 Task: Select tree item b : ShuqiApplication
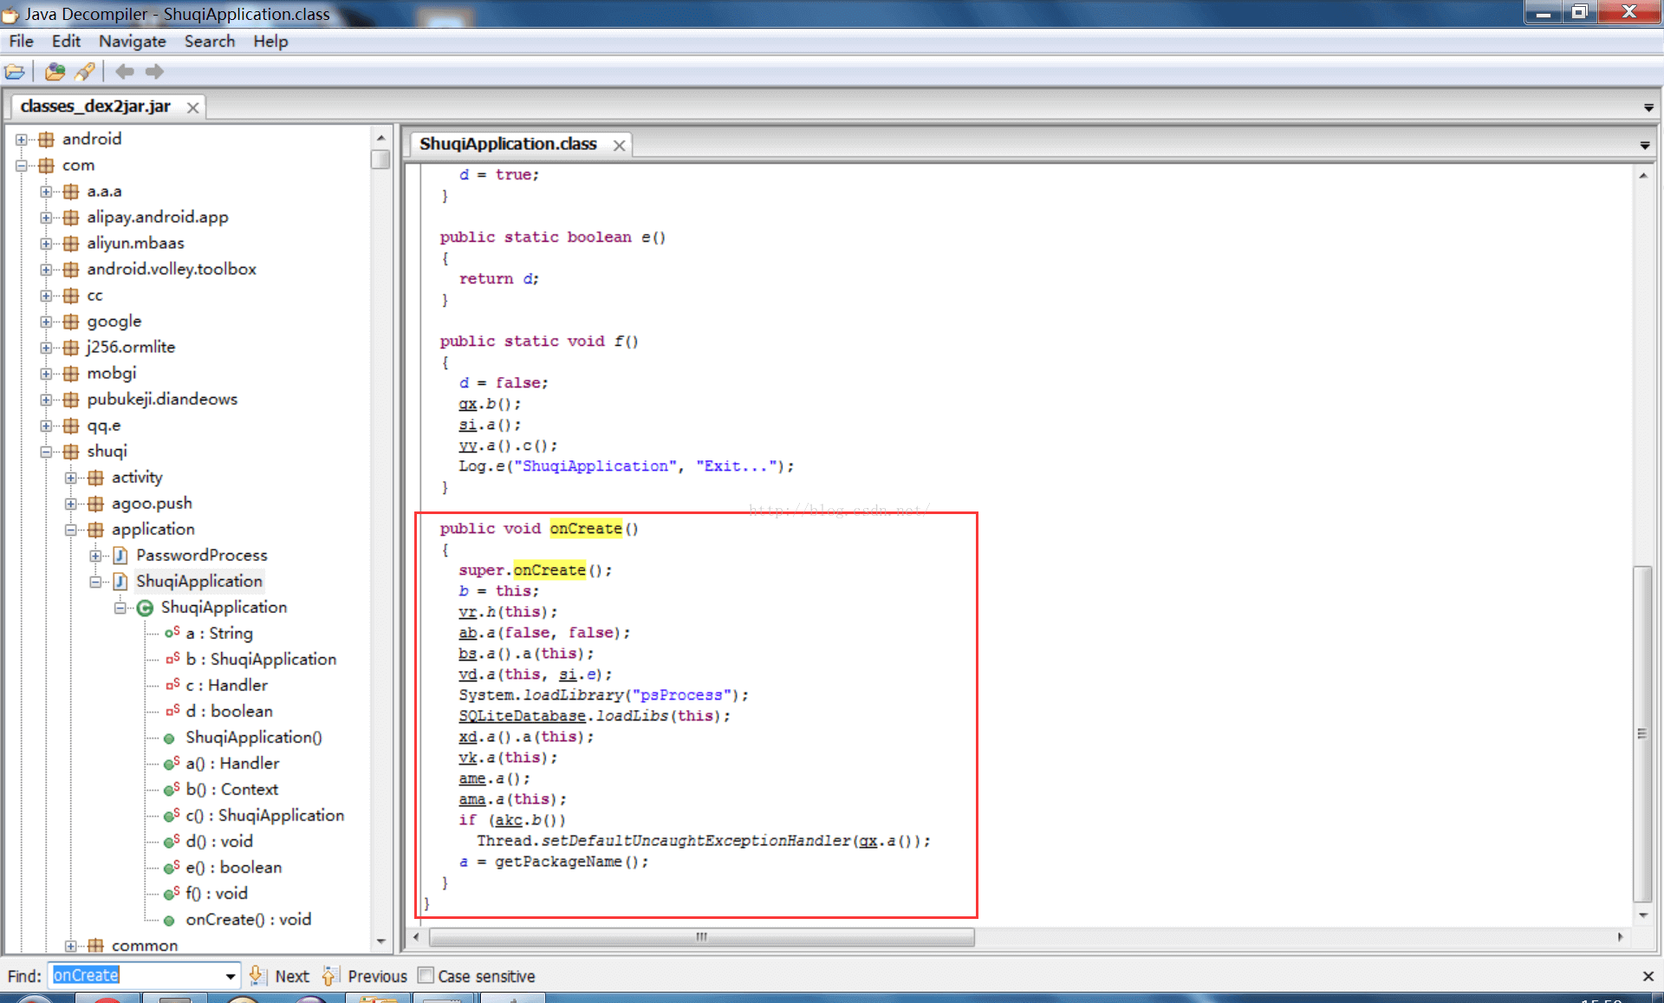[261, 660]
